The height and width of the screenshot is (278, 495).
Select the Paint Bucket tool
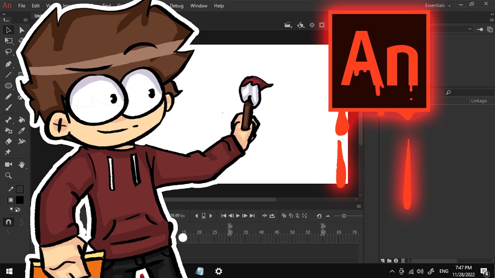click(22, 120)
